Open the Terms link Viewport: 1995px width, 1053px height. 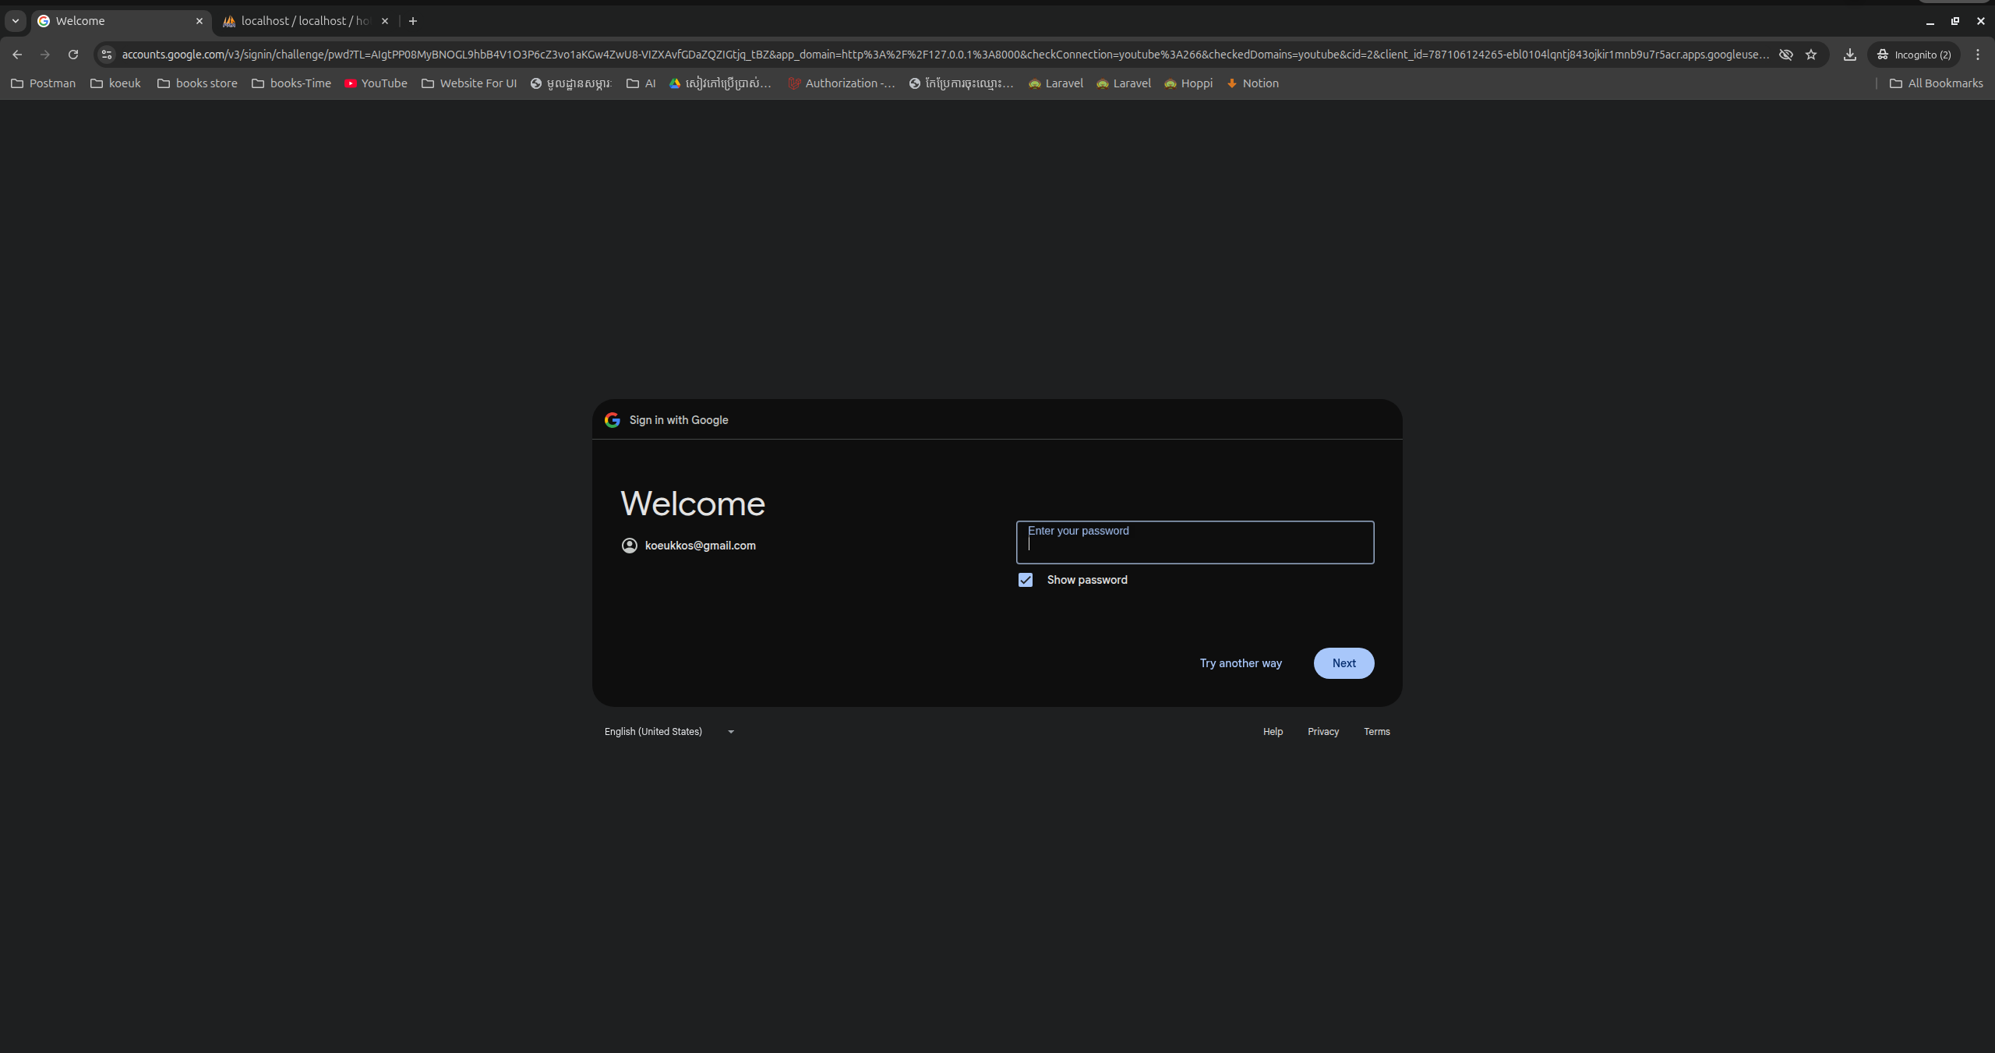[1377, 732]
